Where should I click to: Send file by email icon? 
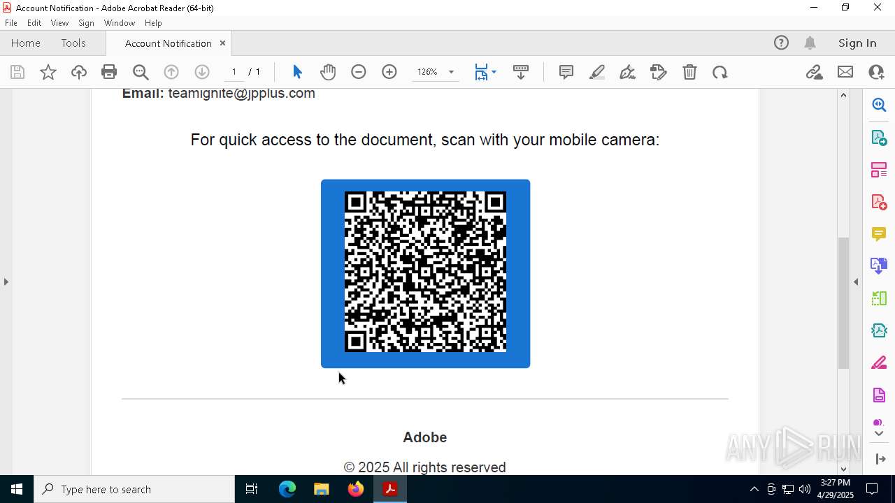click(845, 72)
